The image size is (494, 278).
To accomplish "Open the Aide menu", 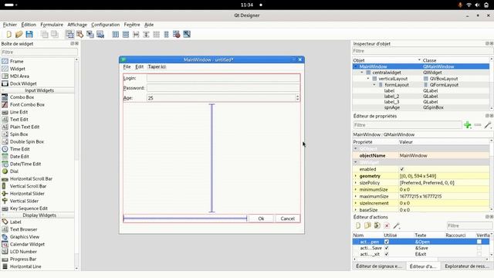I will [x=149, y=25].
